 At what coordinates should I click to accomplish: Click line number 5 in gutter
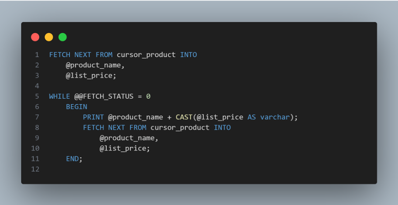pos(37,96)
